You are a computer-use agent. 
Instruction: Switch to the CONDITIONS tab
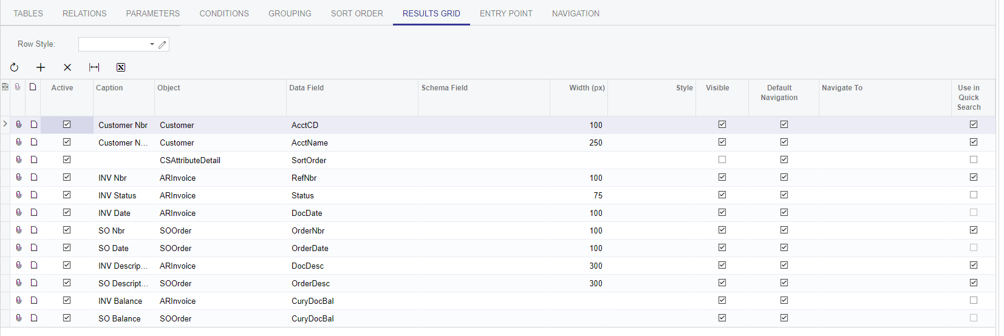tap(224, 13)
